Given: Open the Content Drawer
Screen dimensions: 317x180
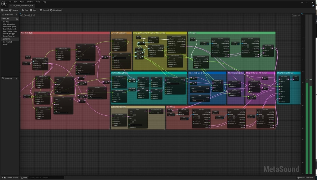Looking at the screenshot, I should 11,178.
